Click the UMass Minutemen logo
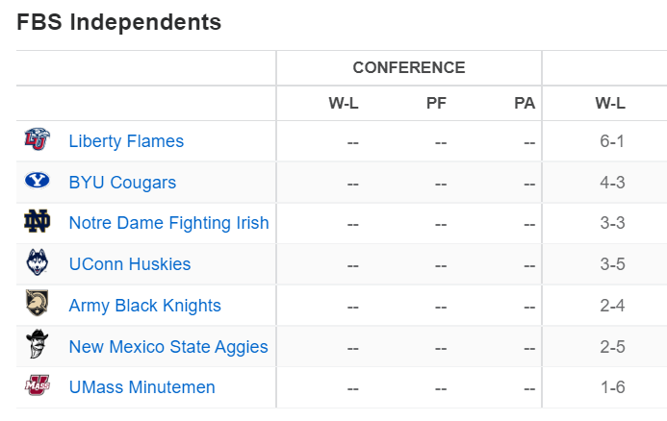The width and height of the screenshot is (667, 421). [x=38, y=387]
